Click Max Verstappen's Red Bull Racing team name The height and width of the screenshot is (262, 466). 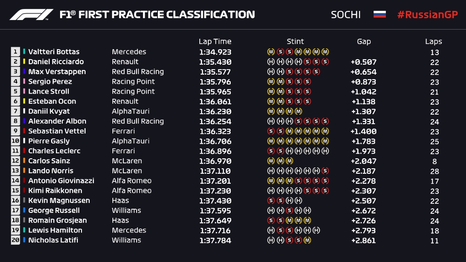click(x=137, y=72)
